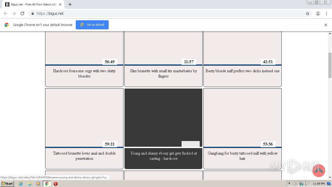
Task: Open the highlighted dark video thumbnail
Action: pos(163,118)
